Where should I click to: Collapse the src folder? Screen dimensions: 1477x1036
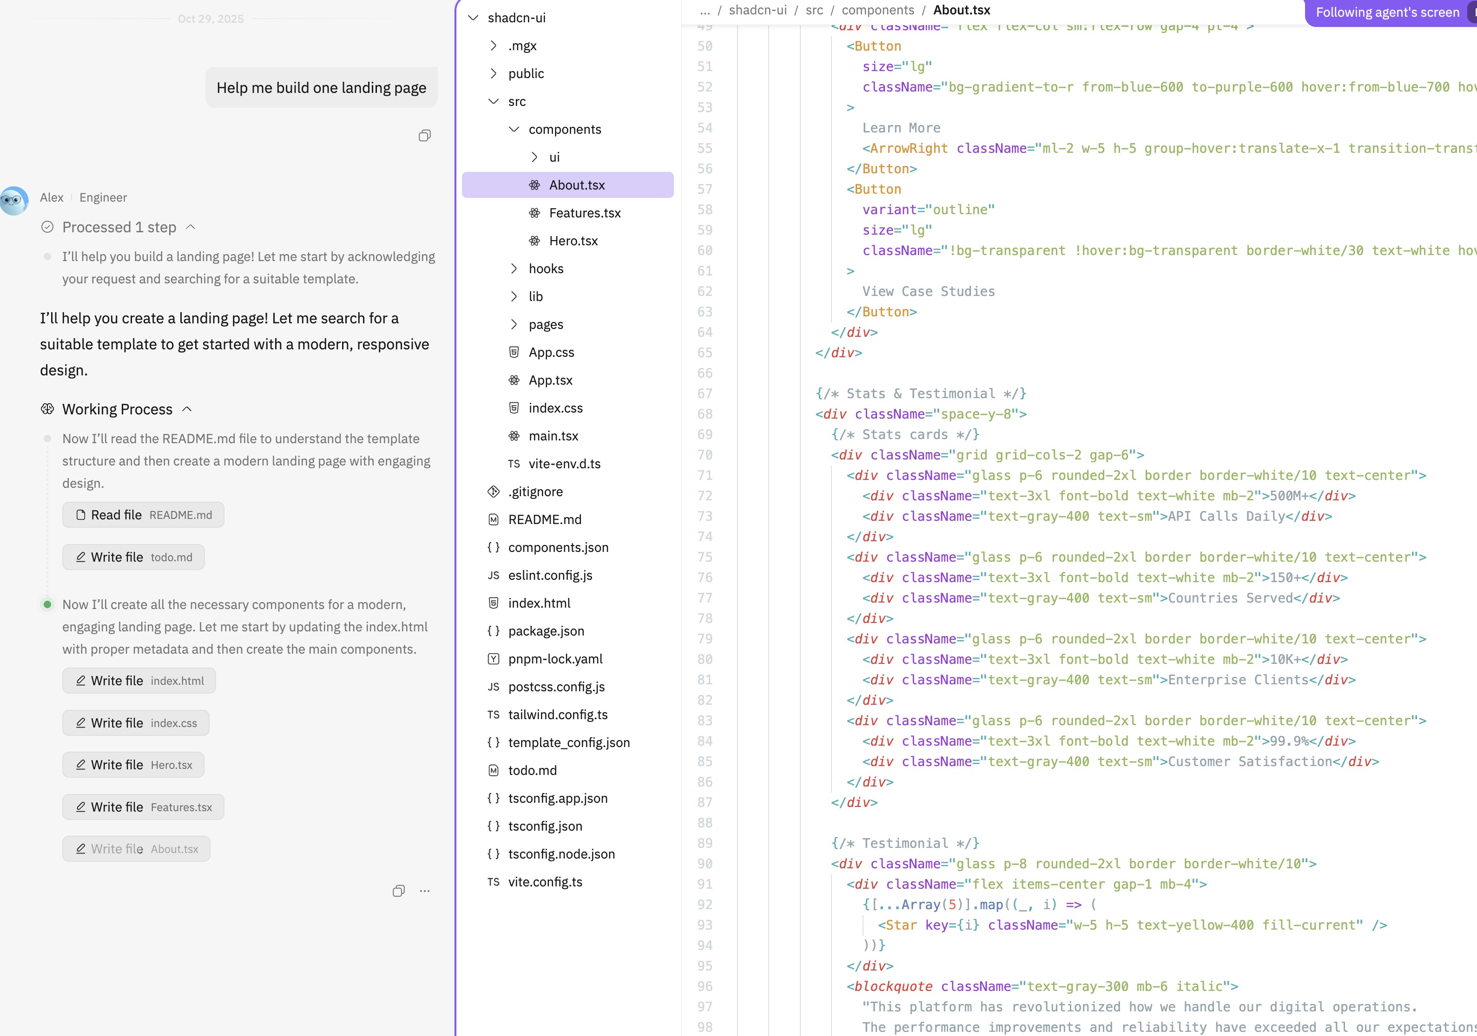tap(494, 102)
